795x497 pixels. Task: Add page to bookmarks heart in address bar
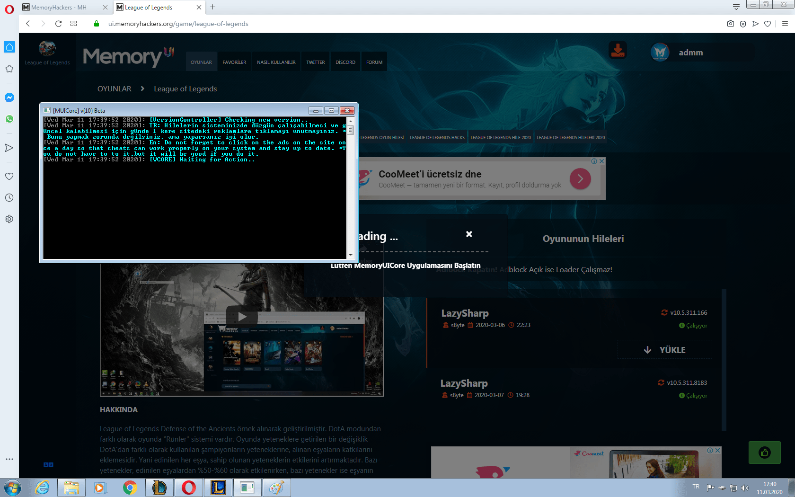point(768,24)
